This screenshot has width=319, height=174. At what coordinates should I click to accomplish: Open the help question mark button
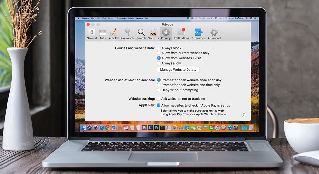244,114
